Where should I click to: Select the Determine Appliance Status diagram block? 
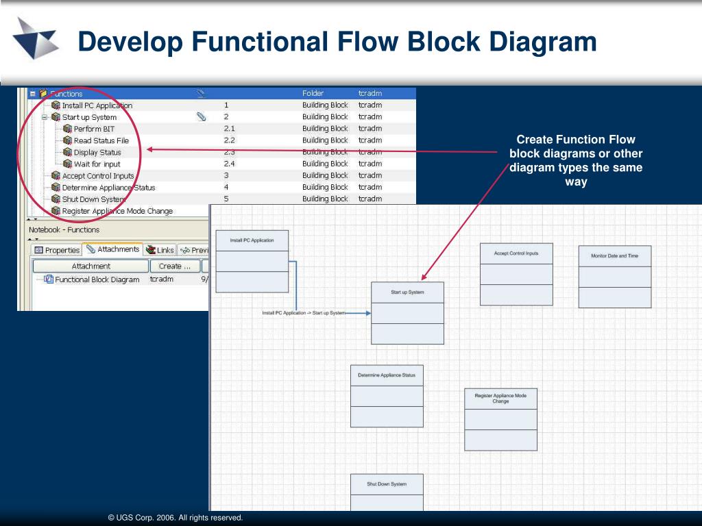tap(387, 397)
